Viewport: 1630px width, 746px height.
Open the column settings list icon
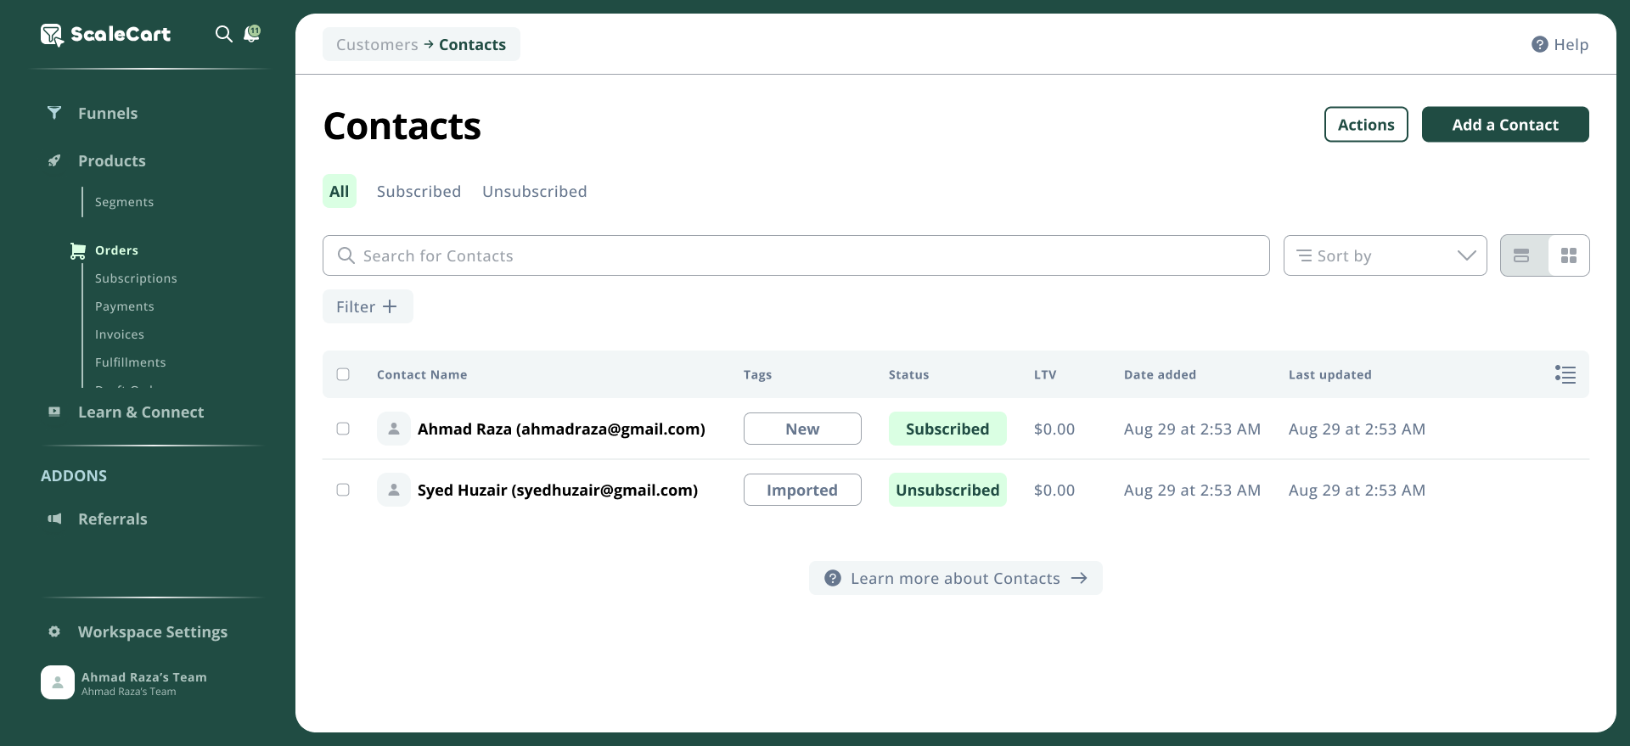tap(1565, 374)
